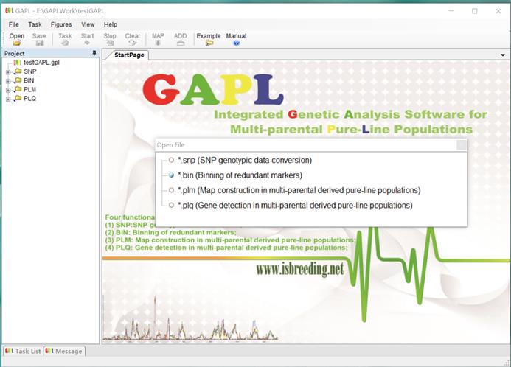Select the *.bin binning radio option

pyautogui.click(x=171, y=175)
